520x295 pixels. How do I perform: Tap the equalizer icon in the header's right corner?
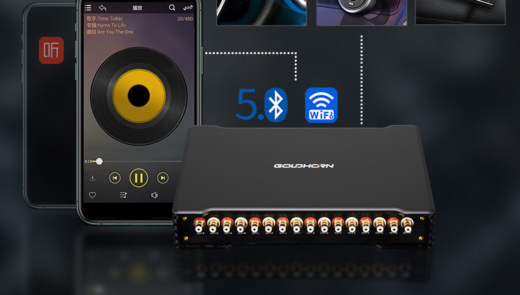(x=188, y=8)
